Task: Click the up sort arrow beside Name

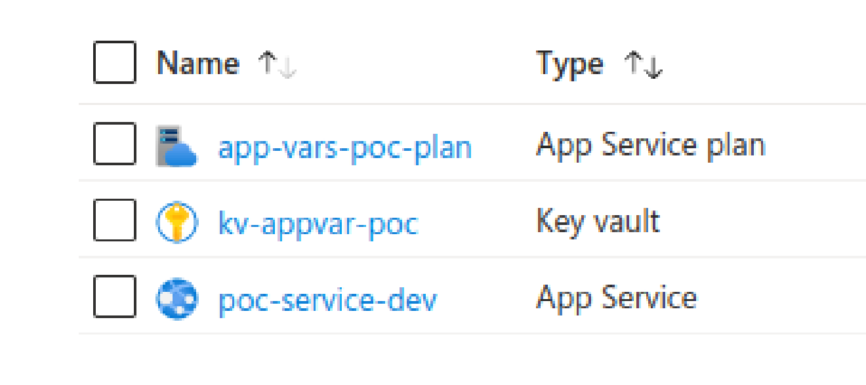Action: (268, 62)
